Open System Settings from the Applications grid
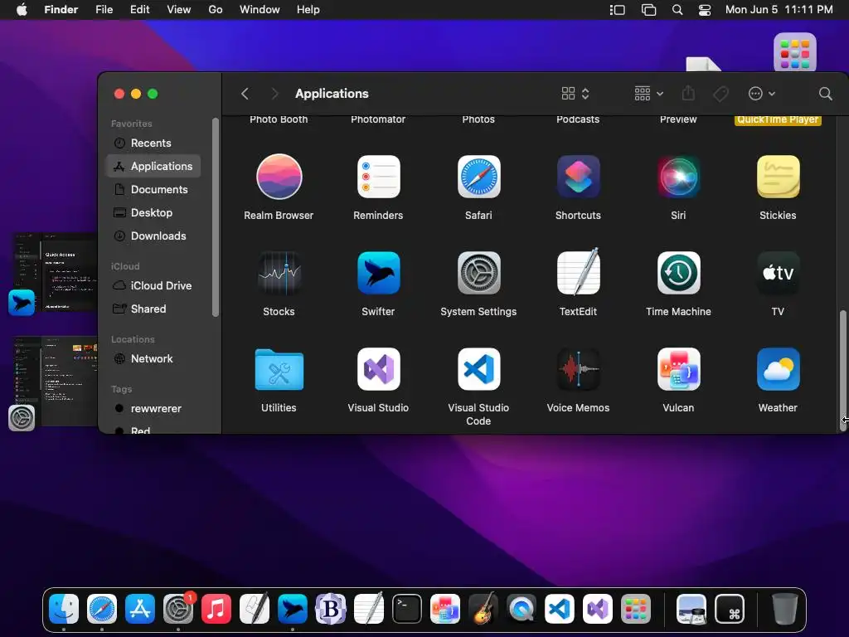The image size is (849, 637). pyautogui.click(x=478, y=273)
